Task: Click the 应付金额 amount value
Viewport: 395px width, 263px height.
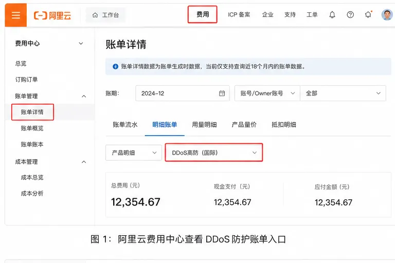Action: [333, 202]
